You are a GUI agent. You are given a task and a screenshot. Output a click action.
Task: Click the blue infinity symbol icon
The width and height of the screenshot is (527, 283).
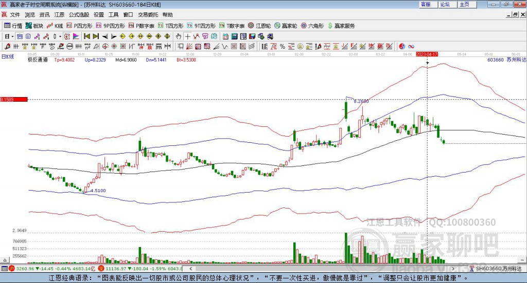pos(411,47)
